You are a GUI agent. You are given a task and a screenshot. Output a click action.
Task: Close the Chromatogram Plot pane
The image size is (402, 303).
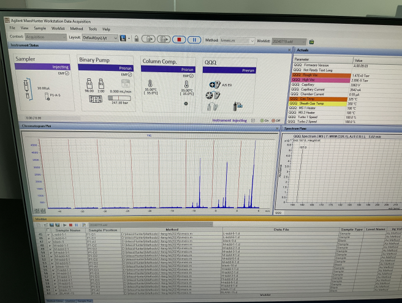277,129
